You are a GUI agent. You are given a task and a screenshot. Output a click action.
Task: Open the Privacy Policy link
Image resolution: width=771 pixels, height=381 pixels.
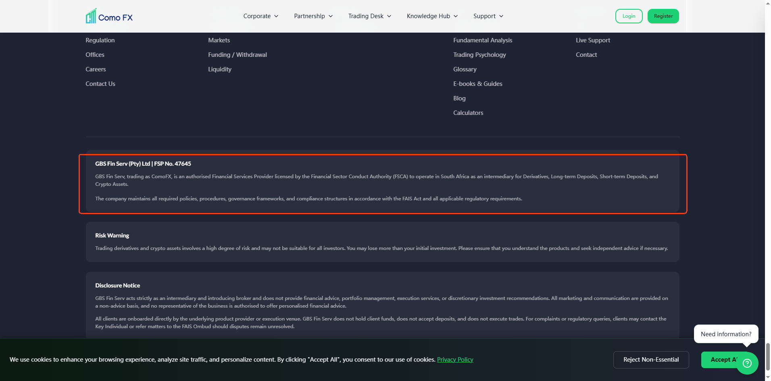click(x=455, y=360)
